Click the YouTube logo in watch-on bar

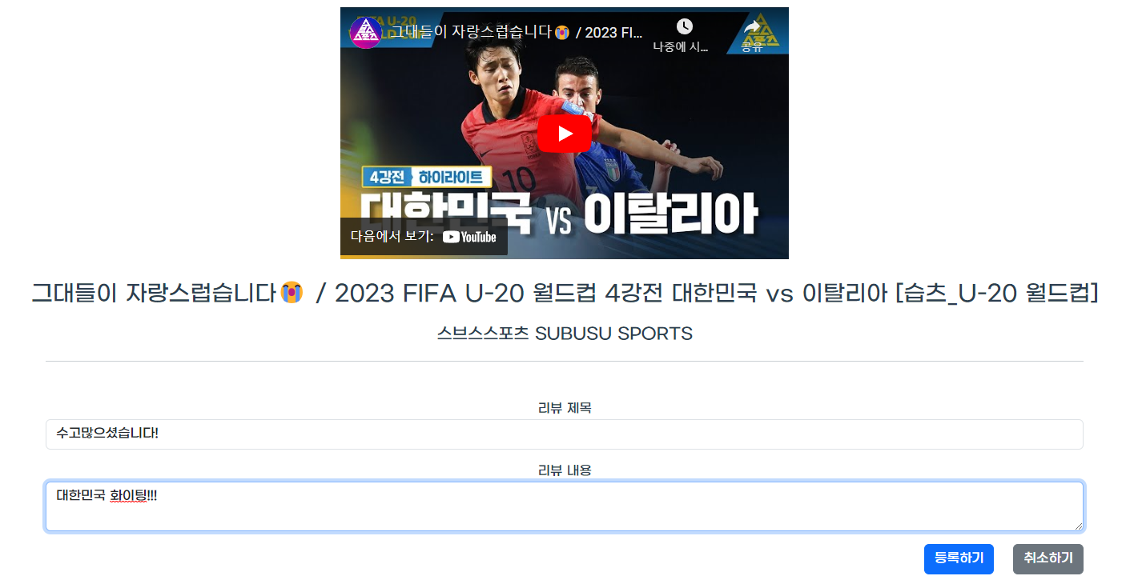pos(469,237)
